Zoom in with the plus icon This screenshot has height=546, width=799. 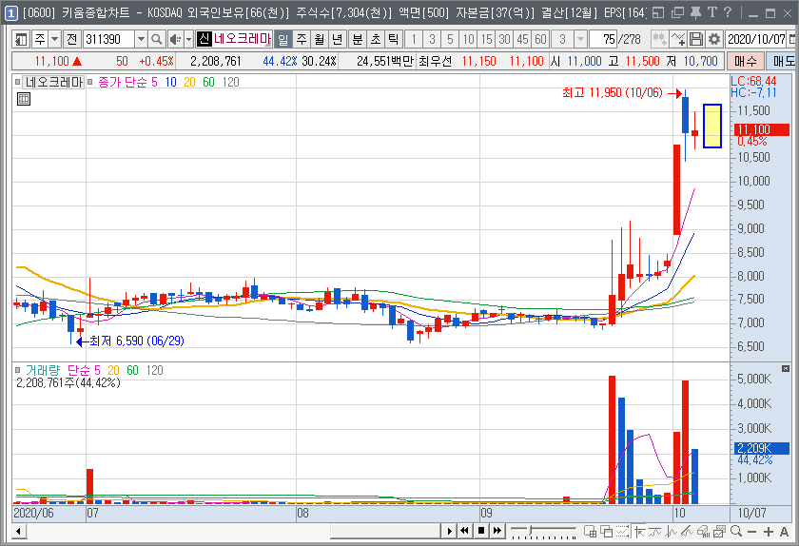click(x=769, y=532)
